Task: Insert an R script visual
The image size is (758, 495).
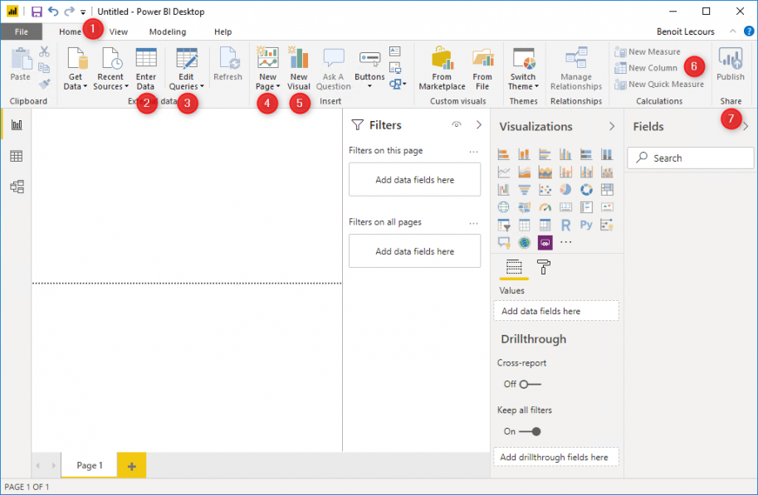Action: pyautogui.click(x=565, y=224)
